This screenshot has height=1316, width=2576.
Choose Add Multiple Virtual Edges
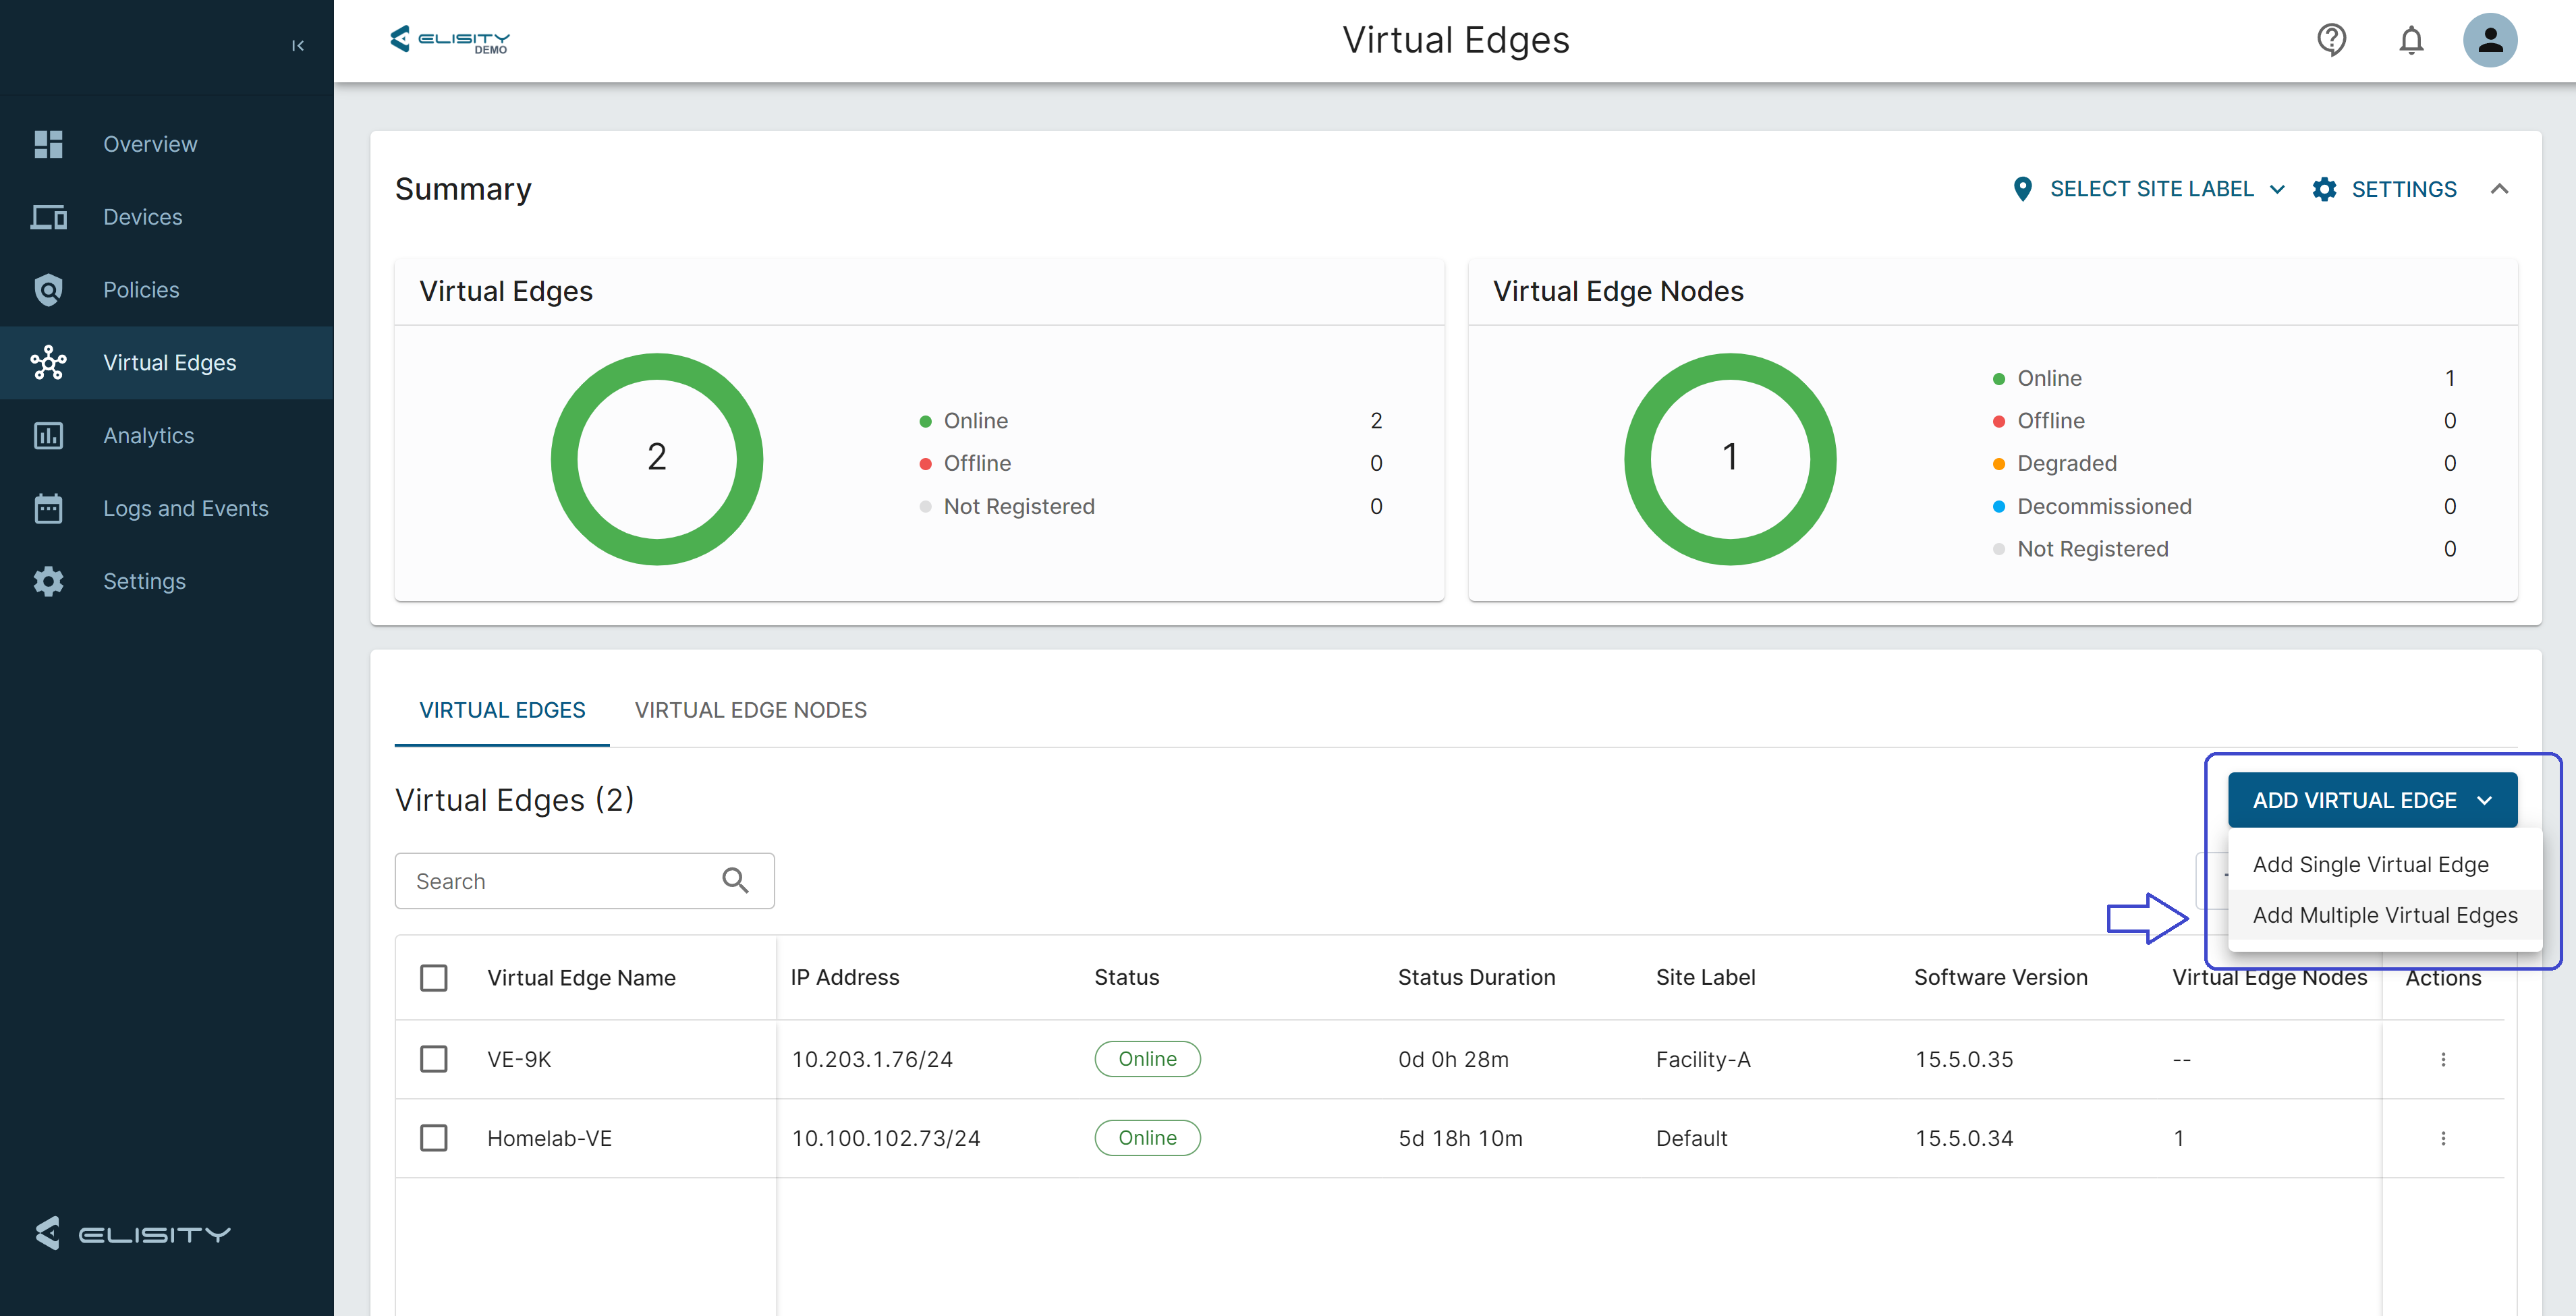click(x=2384, y=915)
